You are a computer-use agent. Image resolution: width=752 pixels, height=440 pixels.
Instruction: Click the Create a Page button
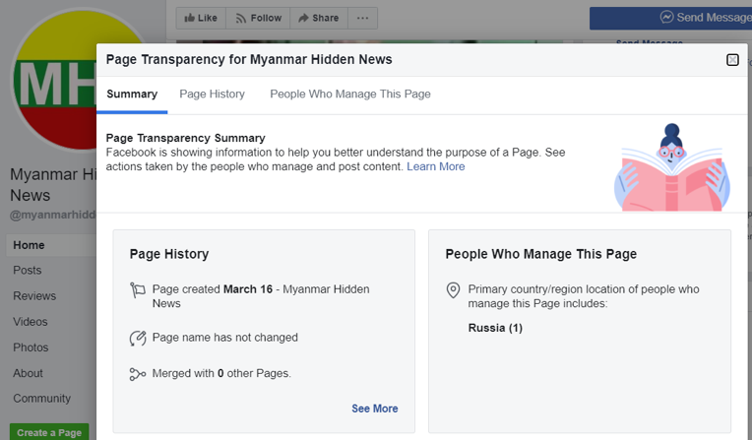tap(49, 432)
